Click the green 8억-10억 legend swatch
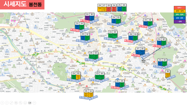 coord(180,15)
